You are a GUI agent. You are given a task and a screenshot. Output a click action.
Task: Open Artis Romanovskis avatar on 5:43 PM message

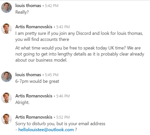click(x=6, y=29)
